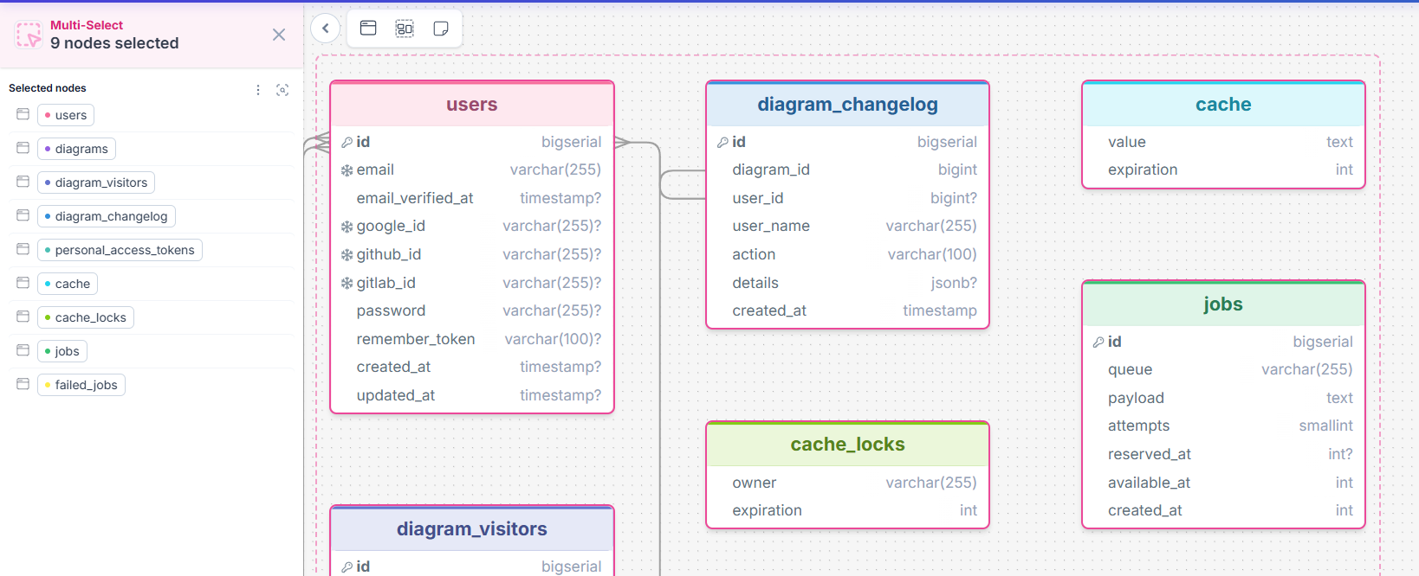Click the expiration column in cache table
The image size is (1419, 576).
pyautogui.click(x=1223, y=170)
